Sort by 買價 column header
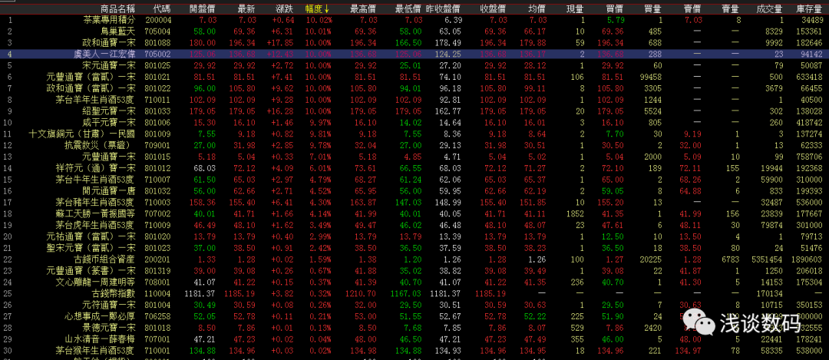The height and width of the screenshot is (360, 829). coord(615,9)
